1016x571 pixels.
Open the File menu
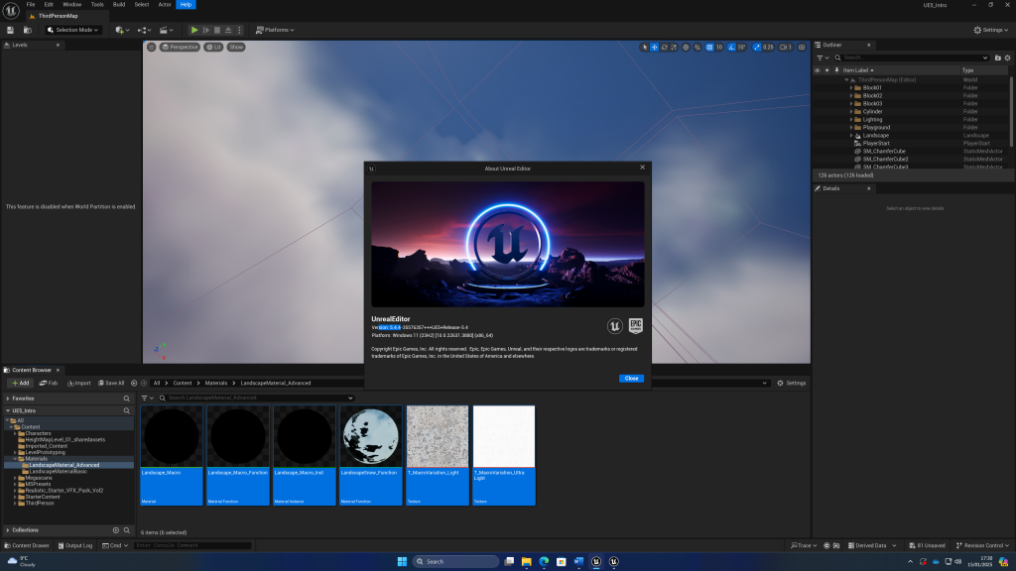pyautogui.click(x=31, y=5)
